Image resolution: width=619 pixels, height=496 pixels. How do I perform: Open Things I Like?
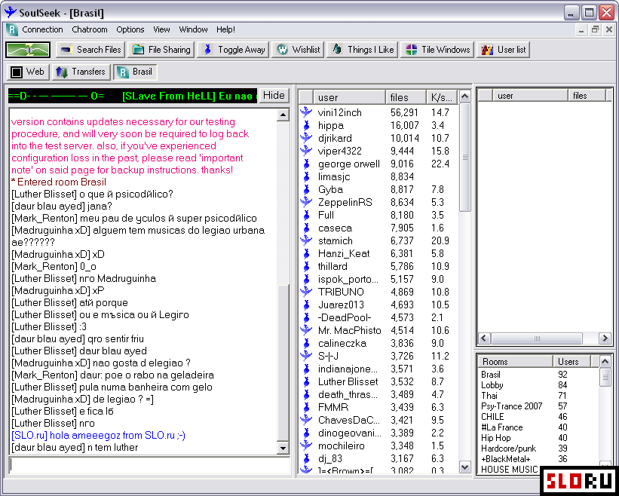(363, 50)
